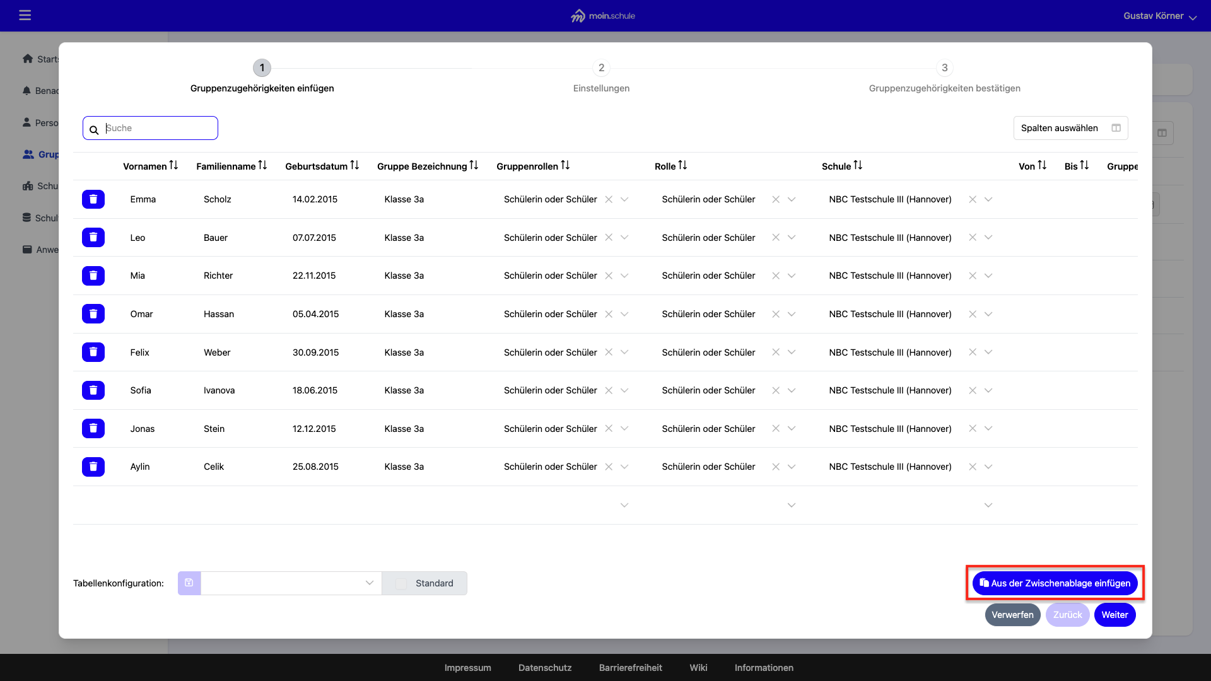Expand Schule dropdown for Aylin
This screenshot has width=1211, height=681.
[988, 467]
